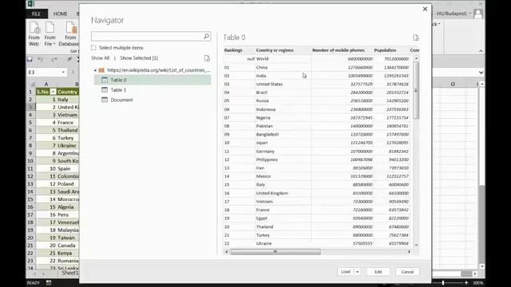This screenshot has height=287, width=511.
Task: Collapse the Wikipedia URL tree node
Action: coord(95,70)
